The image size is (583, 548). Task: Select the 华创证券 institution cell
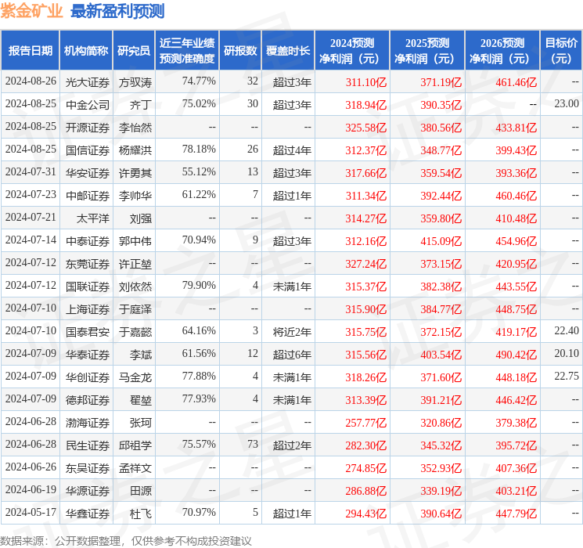pyautogui.click(x=88, y=377)
